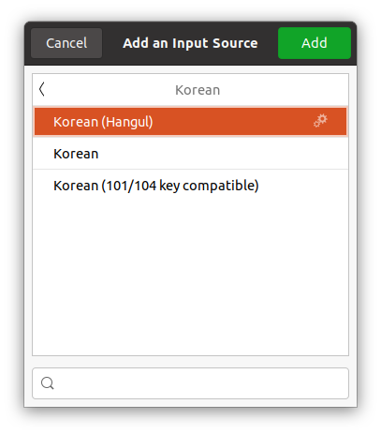Click the Add an Input Source title

tap(190, 43)
